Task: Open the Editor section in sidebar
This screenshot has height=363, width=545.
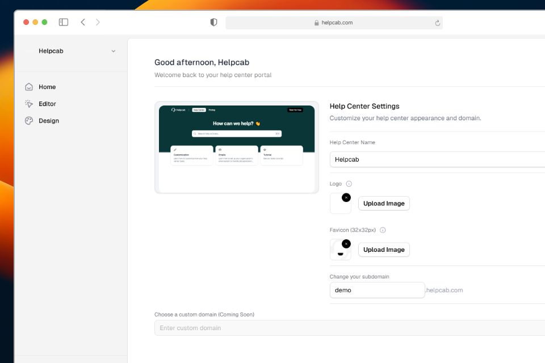Action: (x=47, y=104)
